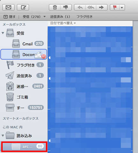Open 受信 (270) favorites bar dropdown
Screen dimensions: 138x153
pyautogui.click(x=34, y=17)
